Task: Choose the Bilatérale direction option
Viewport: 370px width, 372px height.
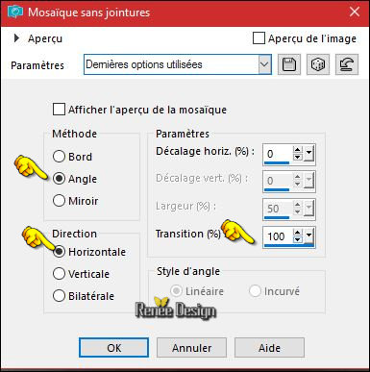Action: pyautogui.click(x=59, y=296)
